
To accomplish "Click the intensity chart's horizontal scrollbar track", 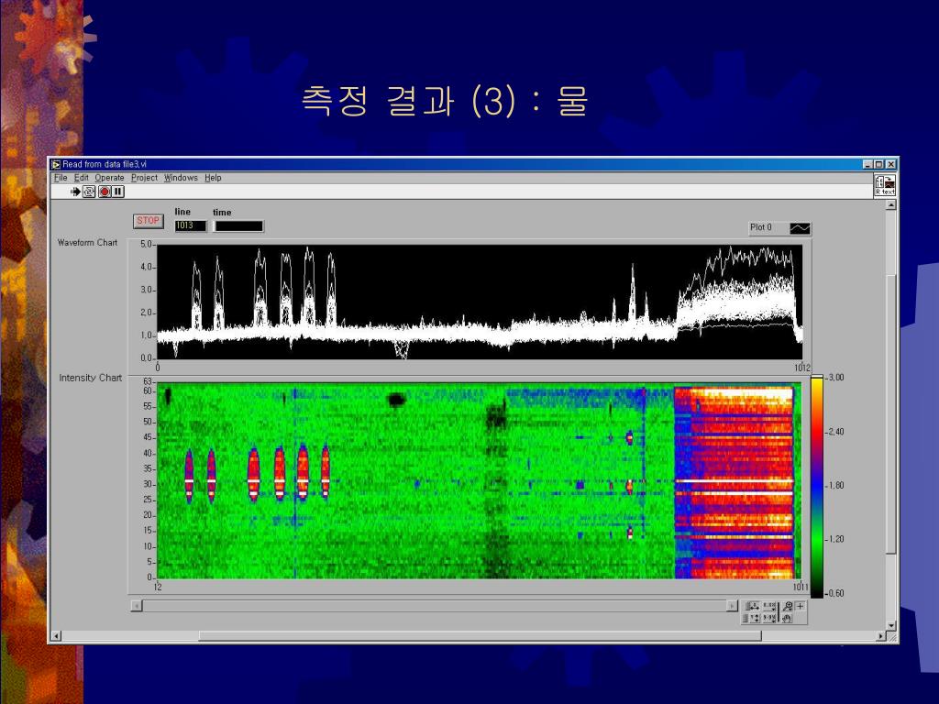I will [434, 606].
